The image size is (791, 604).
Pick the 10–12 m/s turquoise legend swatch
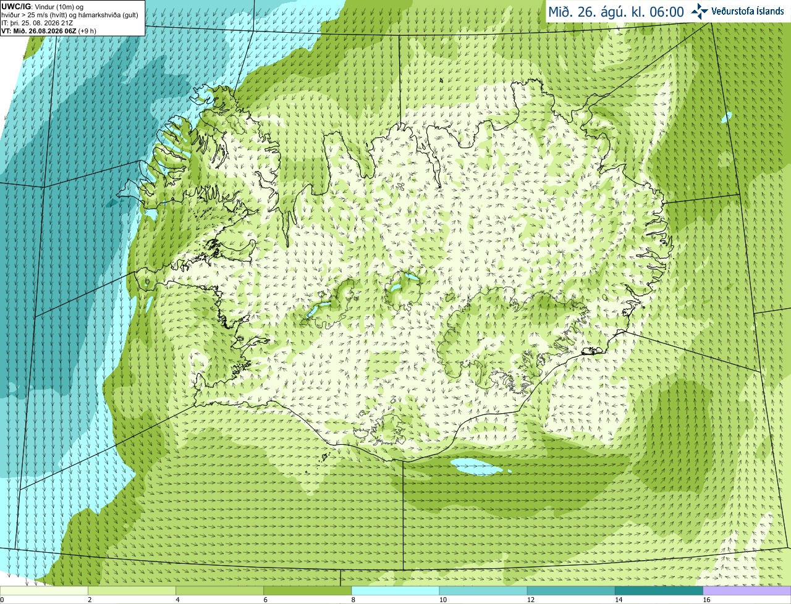coord(483,591)
